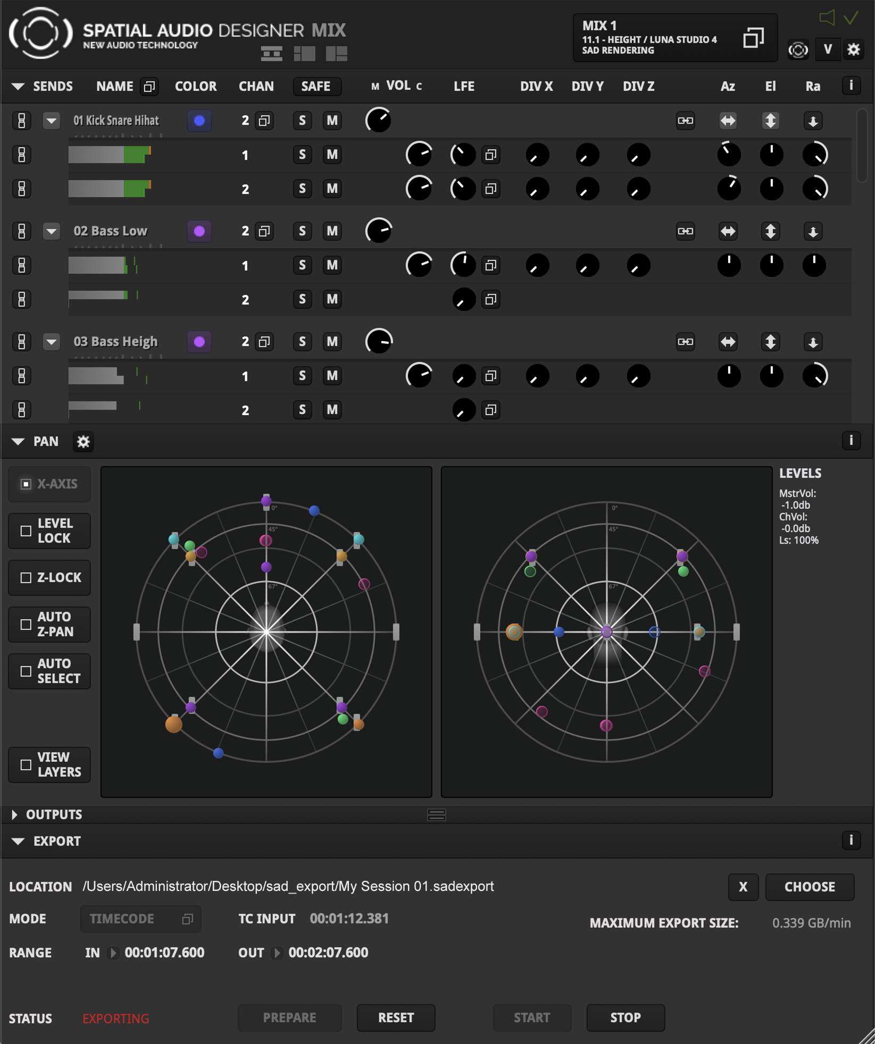Enable the Z-LOCK checkbox
The height and width of the screenshot is (1044, 875).
26,577
